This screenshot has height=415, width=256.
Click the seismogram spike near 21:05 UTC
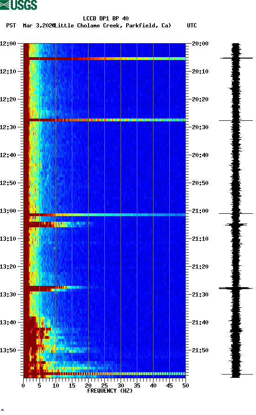[x=236, y=225]
